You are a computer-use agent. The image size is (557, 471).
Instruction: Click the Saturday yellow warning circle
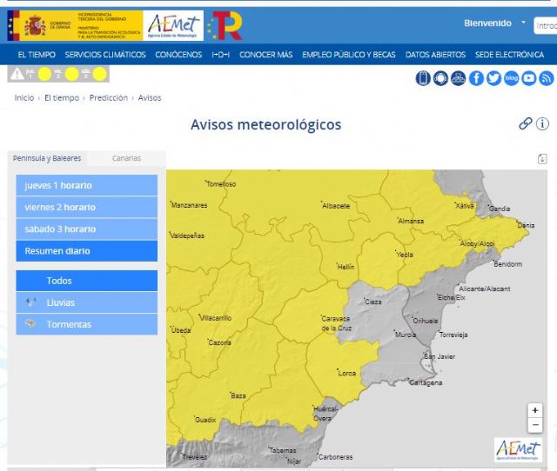click(x=99, y=75)
